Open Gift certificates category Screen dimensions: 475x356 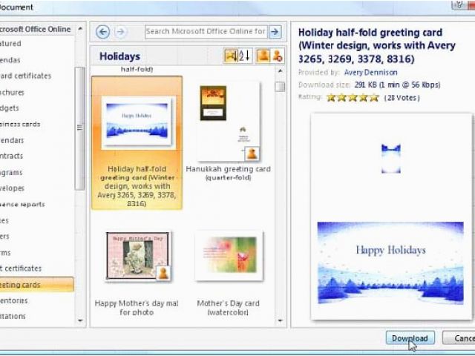[x=21, y=268]
